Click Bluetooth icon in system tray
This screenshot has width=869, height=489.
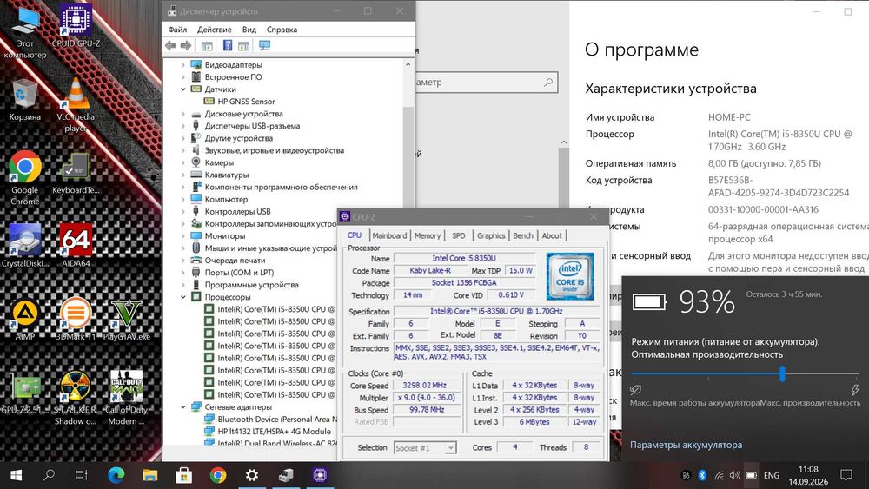[x=702, y=475]
